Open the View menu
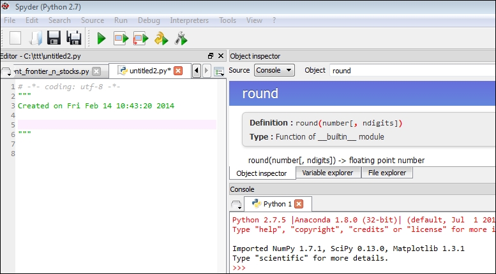This screenshot has height=274, width=496. point(254,20)
